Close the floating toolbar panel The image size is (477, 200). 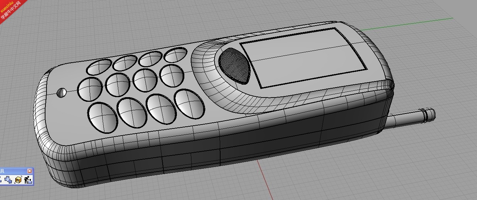29,171
